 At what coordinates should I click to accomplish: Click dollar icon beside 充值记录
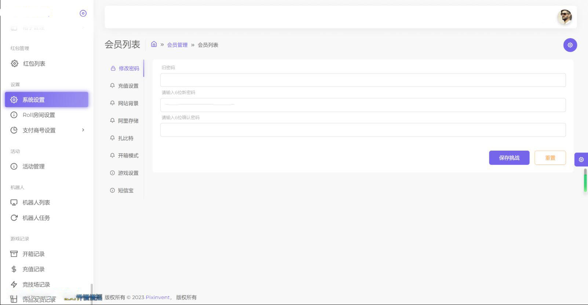pos(14,269)
